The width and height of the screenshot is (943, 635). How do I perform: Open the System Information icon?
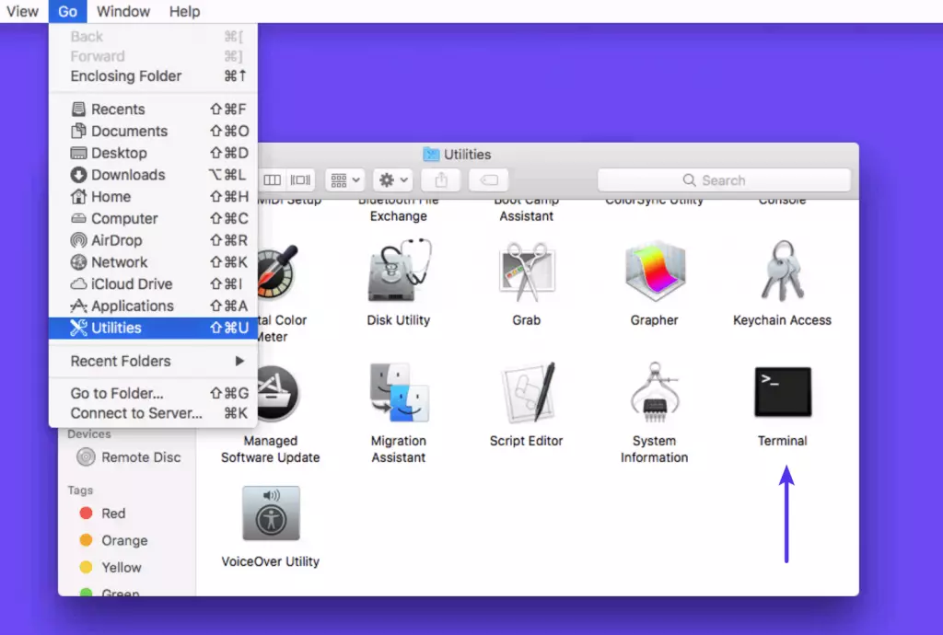pos(654,393)
